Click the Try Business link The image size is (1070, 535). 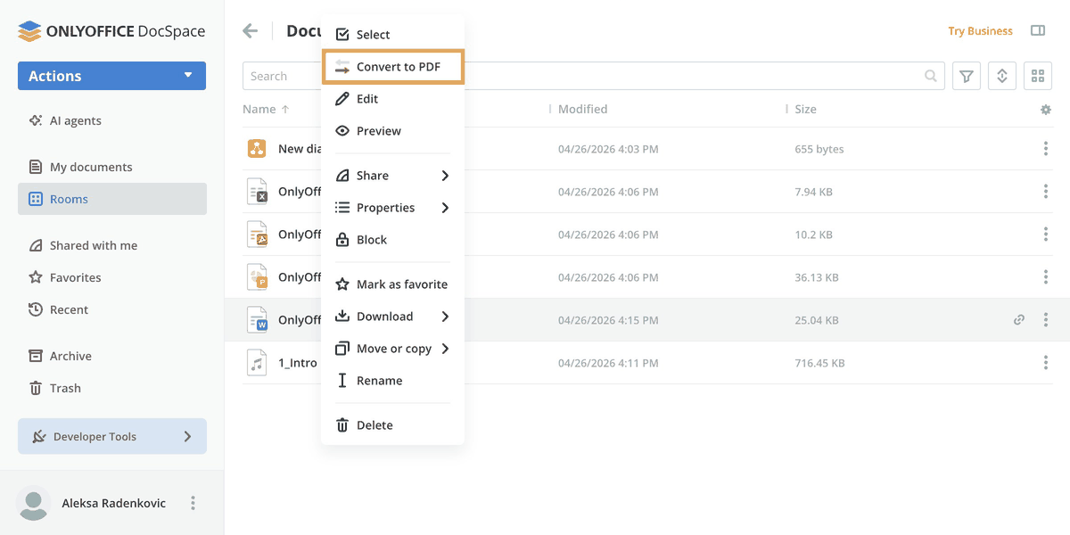pos(980,31)
